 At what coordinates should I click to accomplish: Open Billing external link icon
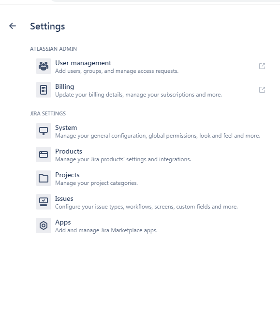262,90
